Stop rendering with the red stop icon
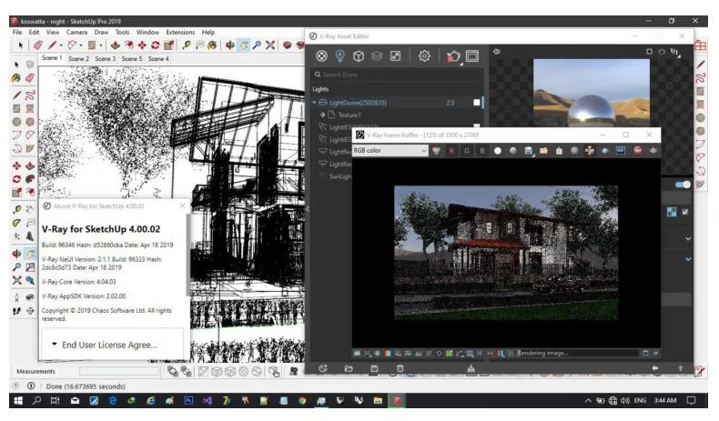The image size is (719, 421). click(638, 150)
